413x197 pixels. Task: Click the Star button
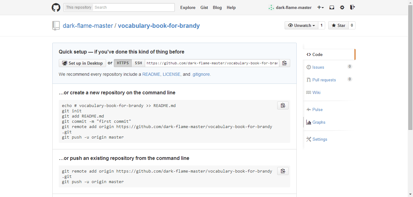(x=338, y=25)
